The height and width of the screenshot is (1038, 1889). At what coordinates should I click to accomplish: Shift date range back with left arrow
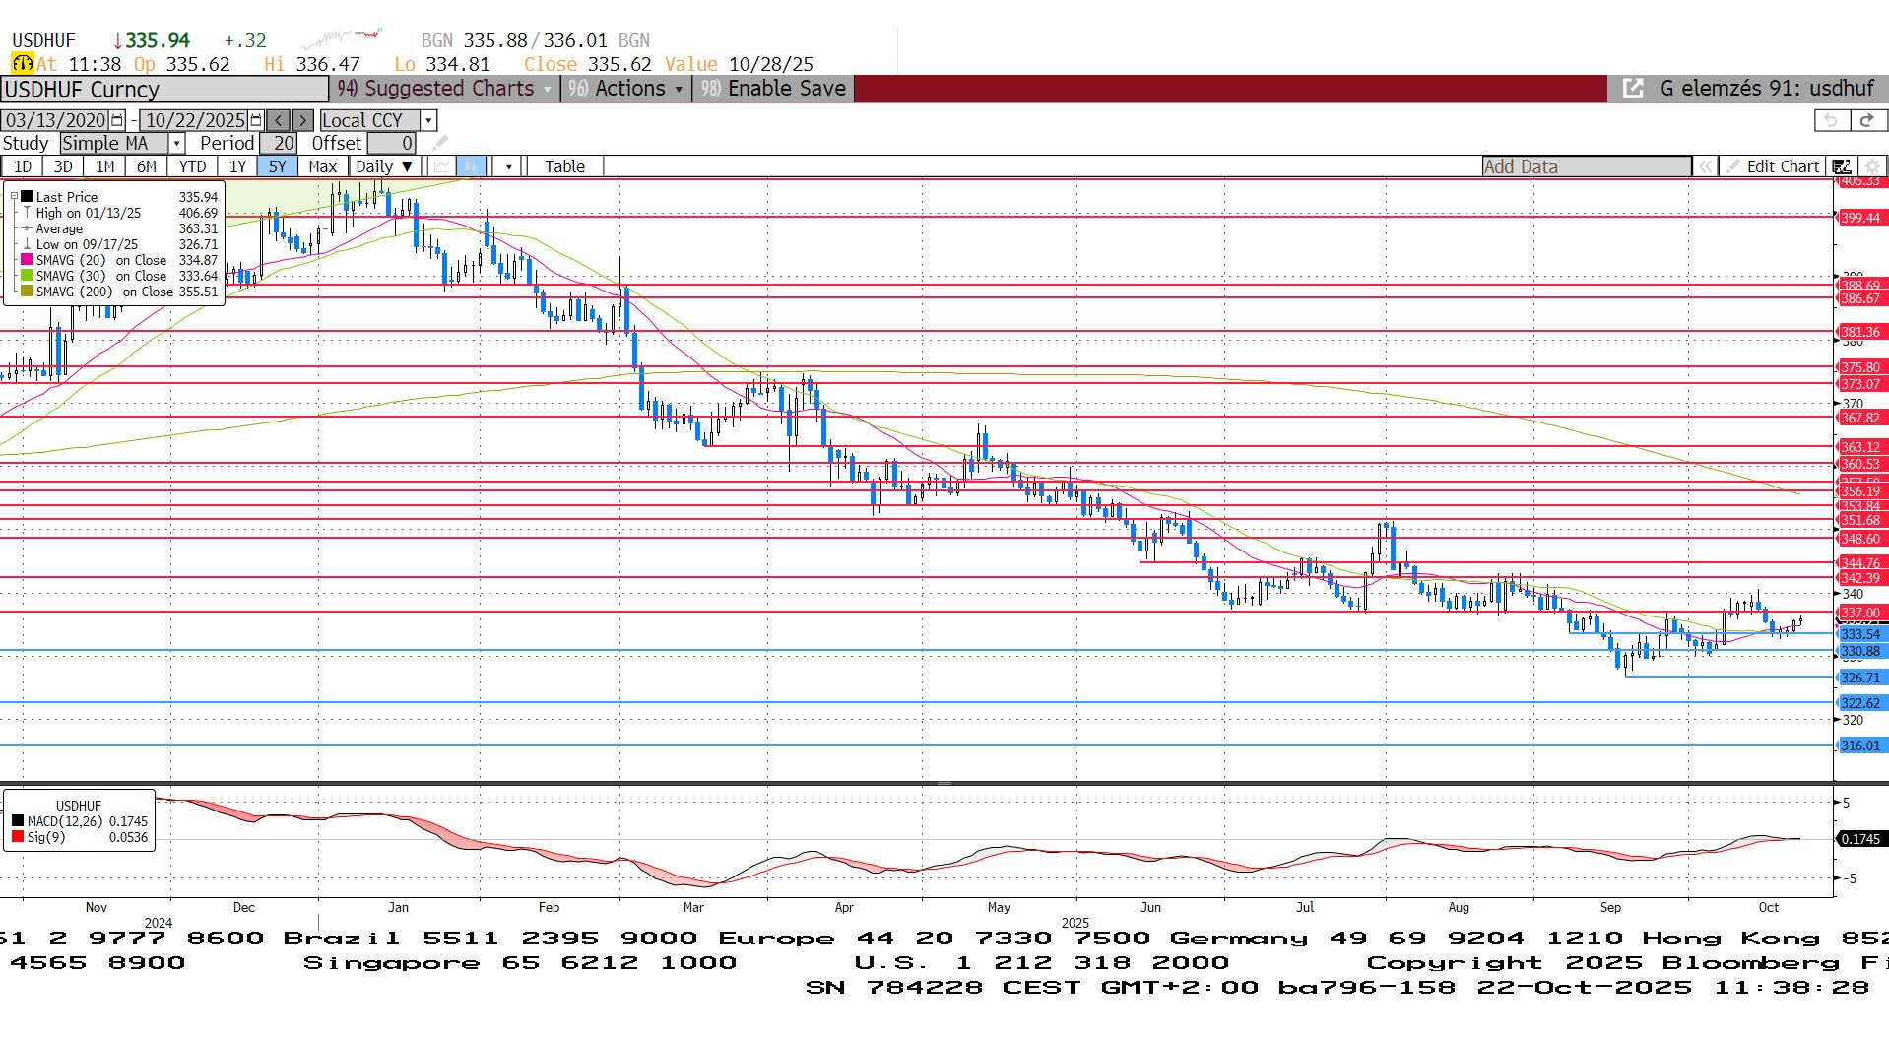(x=279, y=120)
